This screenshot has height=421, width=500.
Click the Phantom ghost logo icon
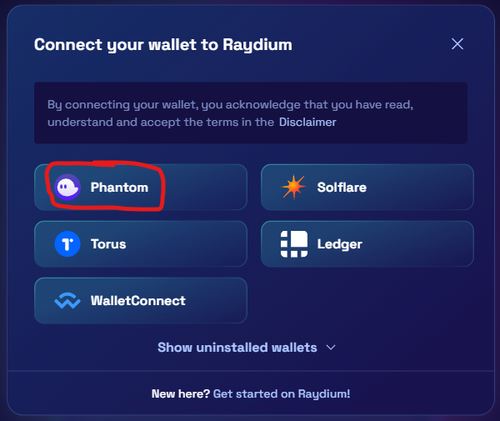67,188
